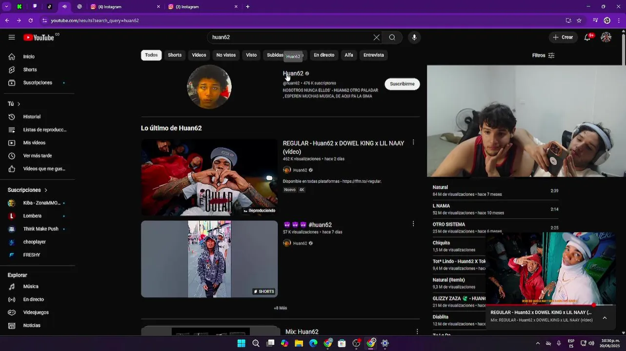Open options menu for #huan62 short
Image resolution: width=626 pixels, height=351 pixels.
[413, 224]
